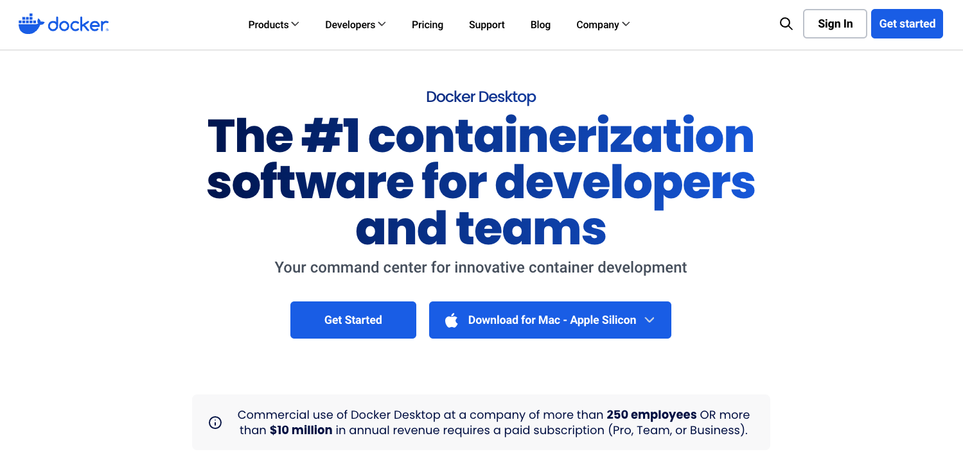
Task: Open the Pricing page
Action: (427, 24)
